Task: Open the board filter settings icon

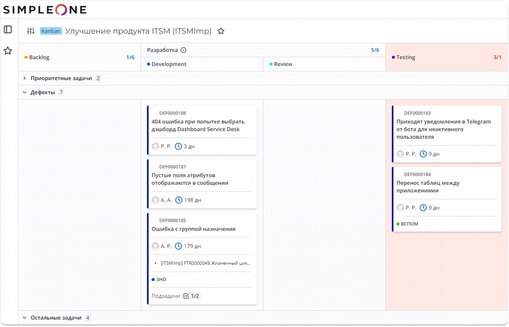Action: click(x=31, y=31)
